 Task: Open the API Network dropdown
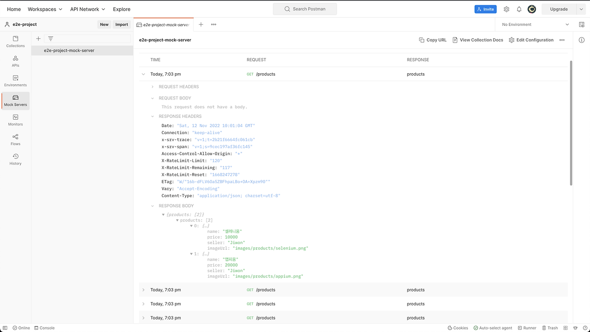[88, 9]
